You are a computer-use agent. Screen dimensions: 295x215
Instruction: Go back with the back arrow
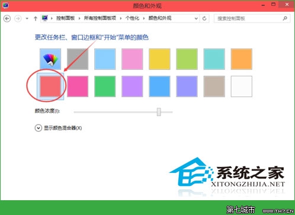coord(7,18)
